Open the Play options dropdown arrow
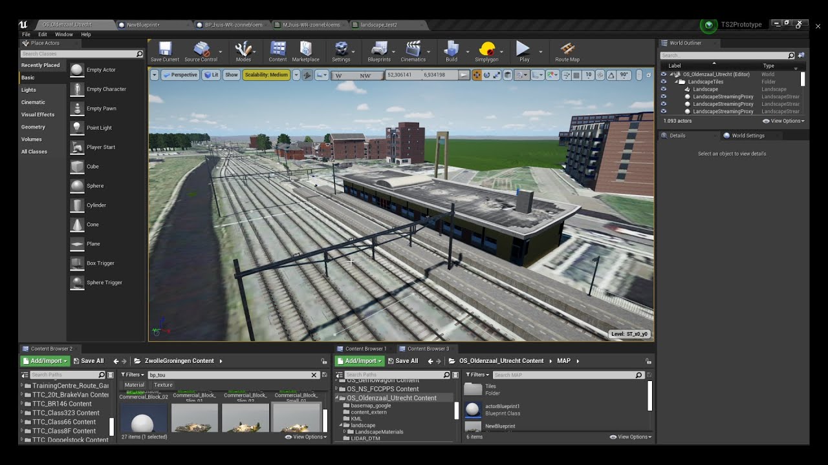 pyautogui.click(x=541, y=51)
